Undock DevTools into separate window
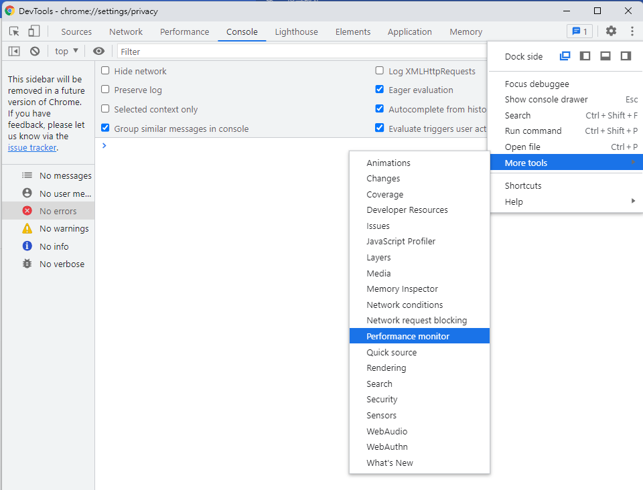643x490 pixels. click(565, 56)
